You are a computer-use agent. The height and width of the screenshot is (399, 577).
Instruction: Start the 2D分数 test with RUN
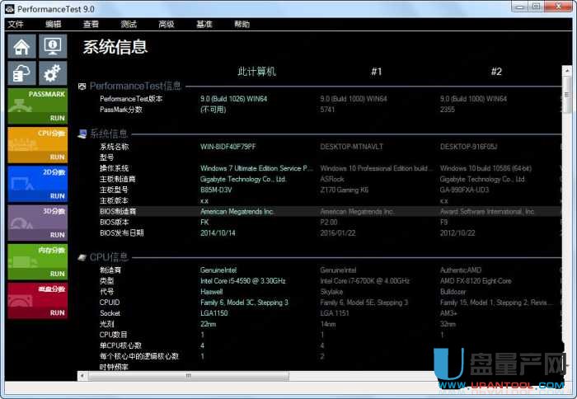click(x=57, y=196)
